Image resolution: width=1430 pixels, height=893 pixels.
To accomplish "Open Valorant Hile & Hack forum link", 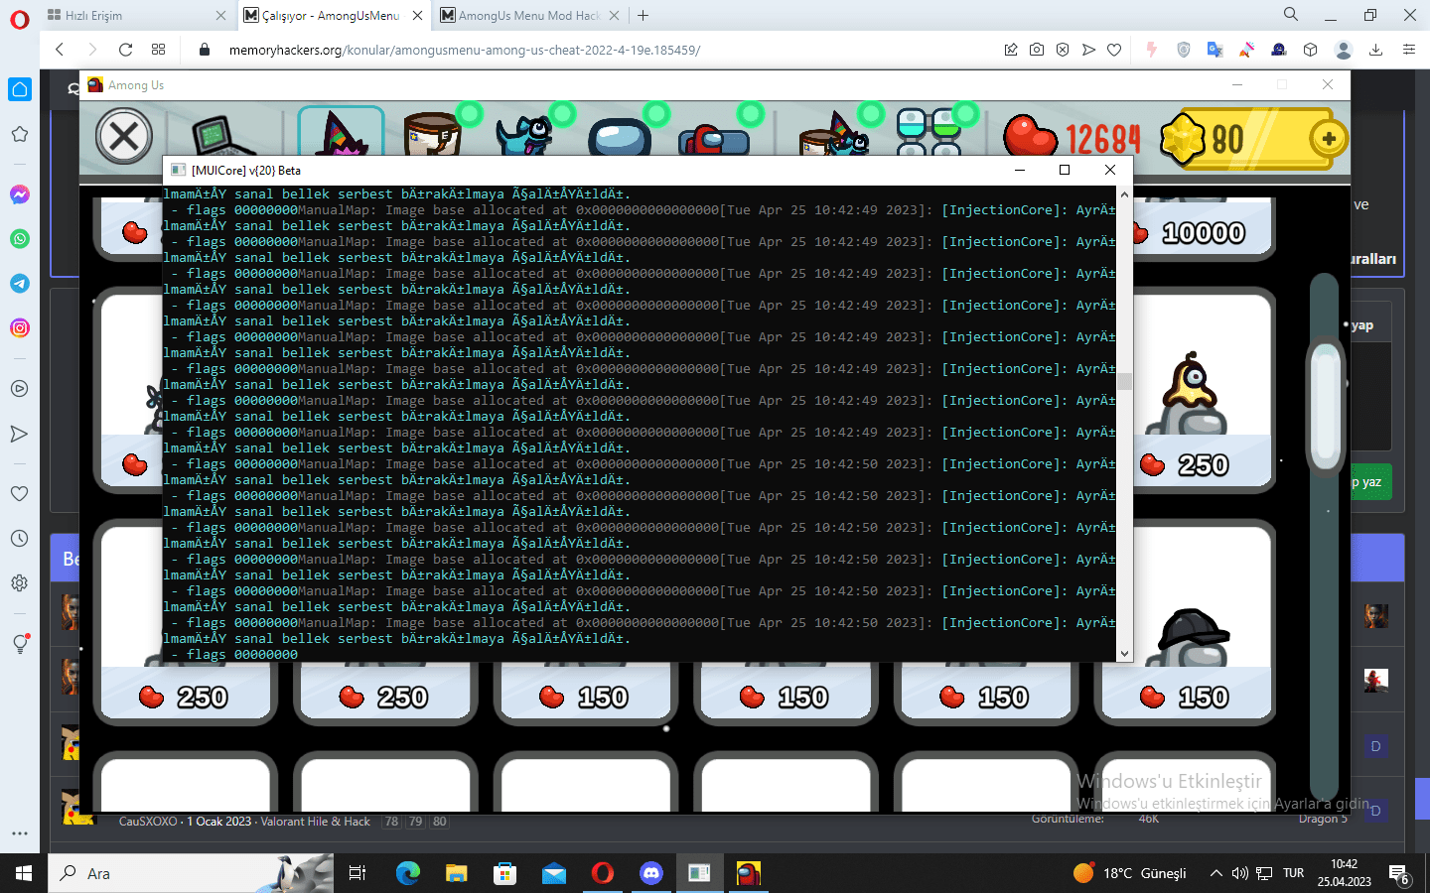I will click(x=315, y=822).
